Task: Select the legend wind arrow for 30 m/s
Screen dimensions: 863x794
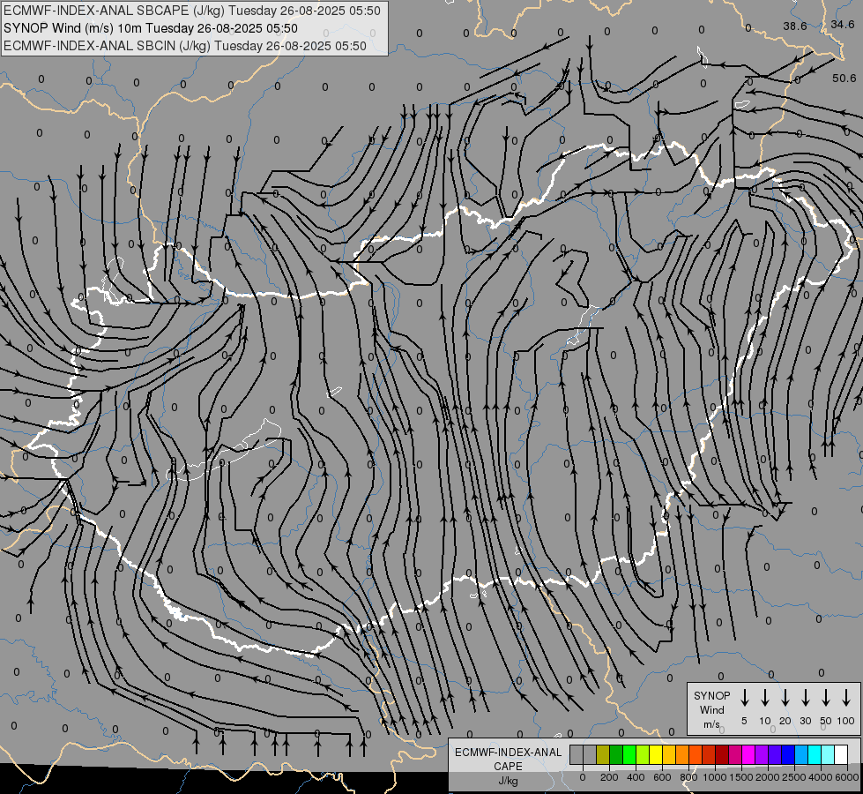Action: click(805, 697)
